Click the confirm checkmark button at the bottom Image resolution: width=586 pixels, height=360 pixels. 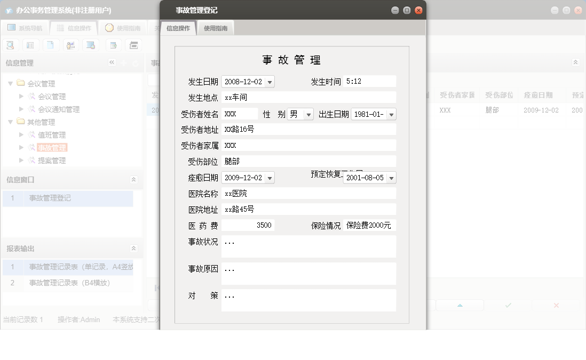click(508, 305)
